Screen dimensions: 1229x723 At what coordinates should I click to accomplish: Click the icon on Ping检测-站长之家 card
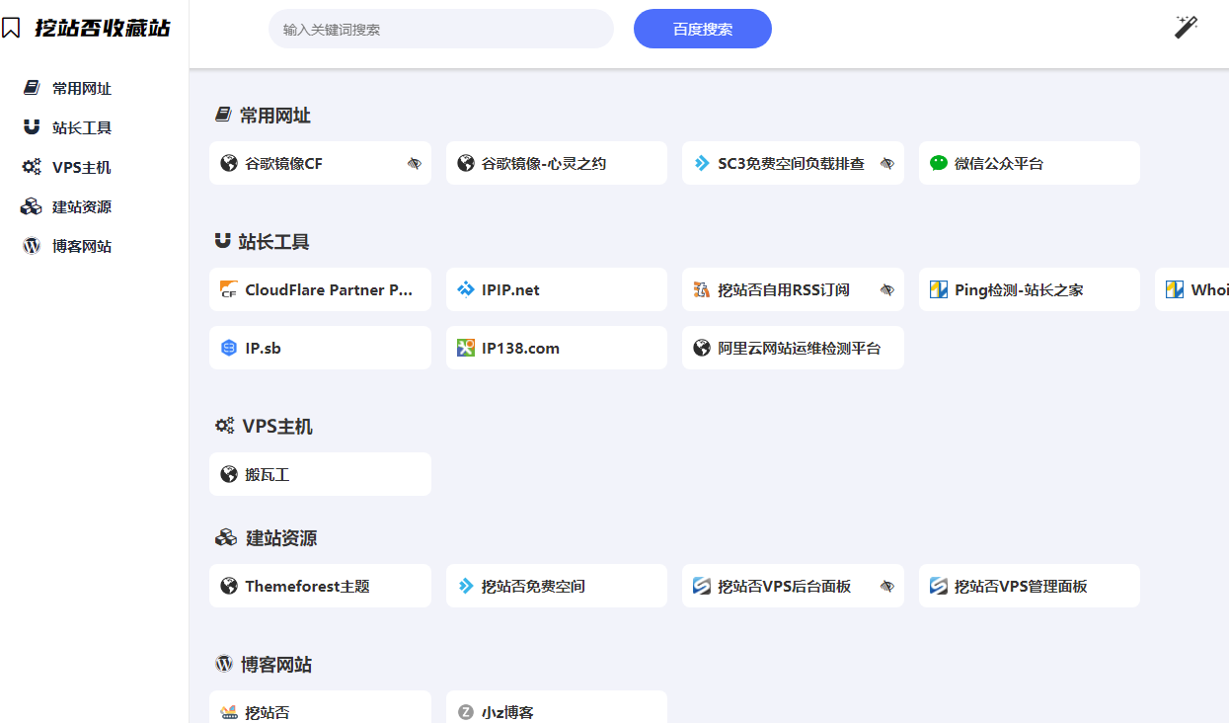click(x=939, y=289)
